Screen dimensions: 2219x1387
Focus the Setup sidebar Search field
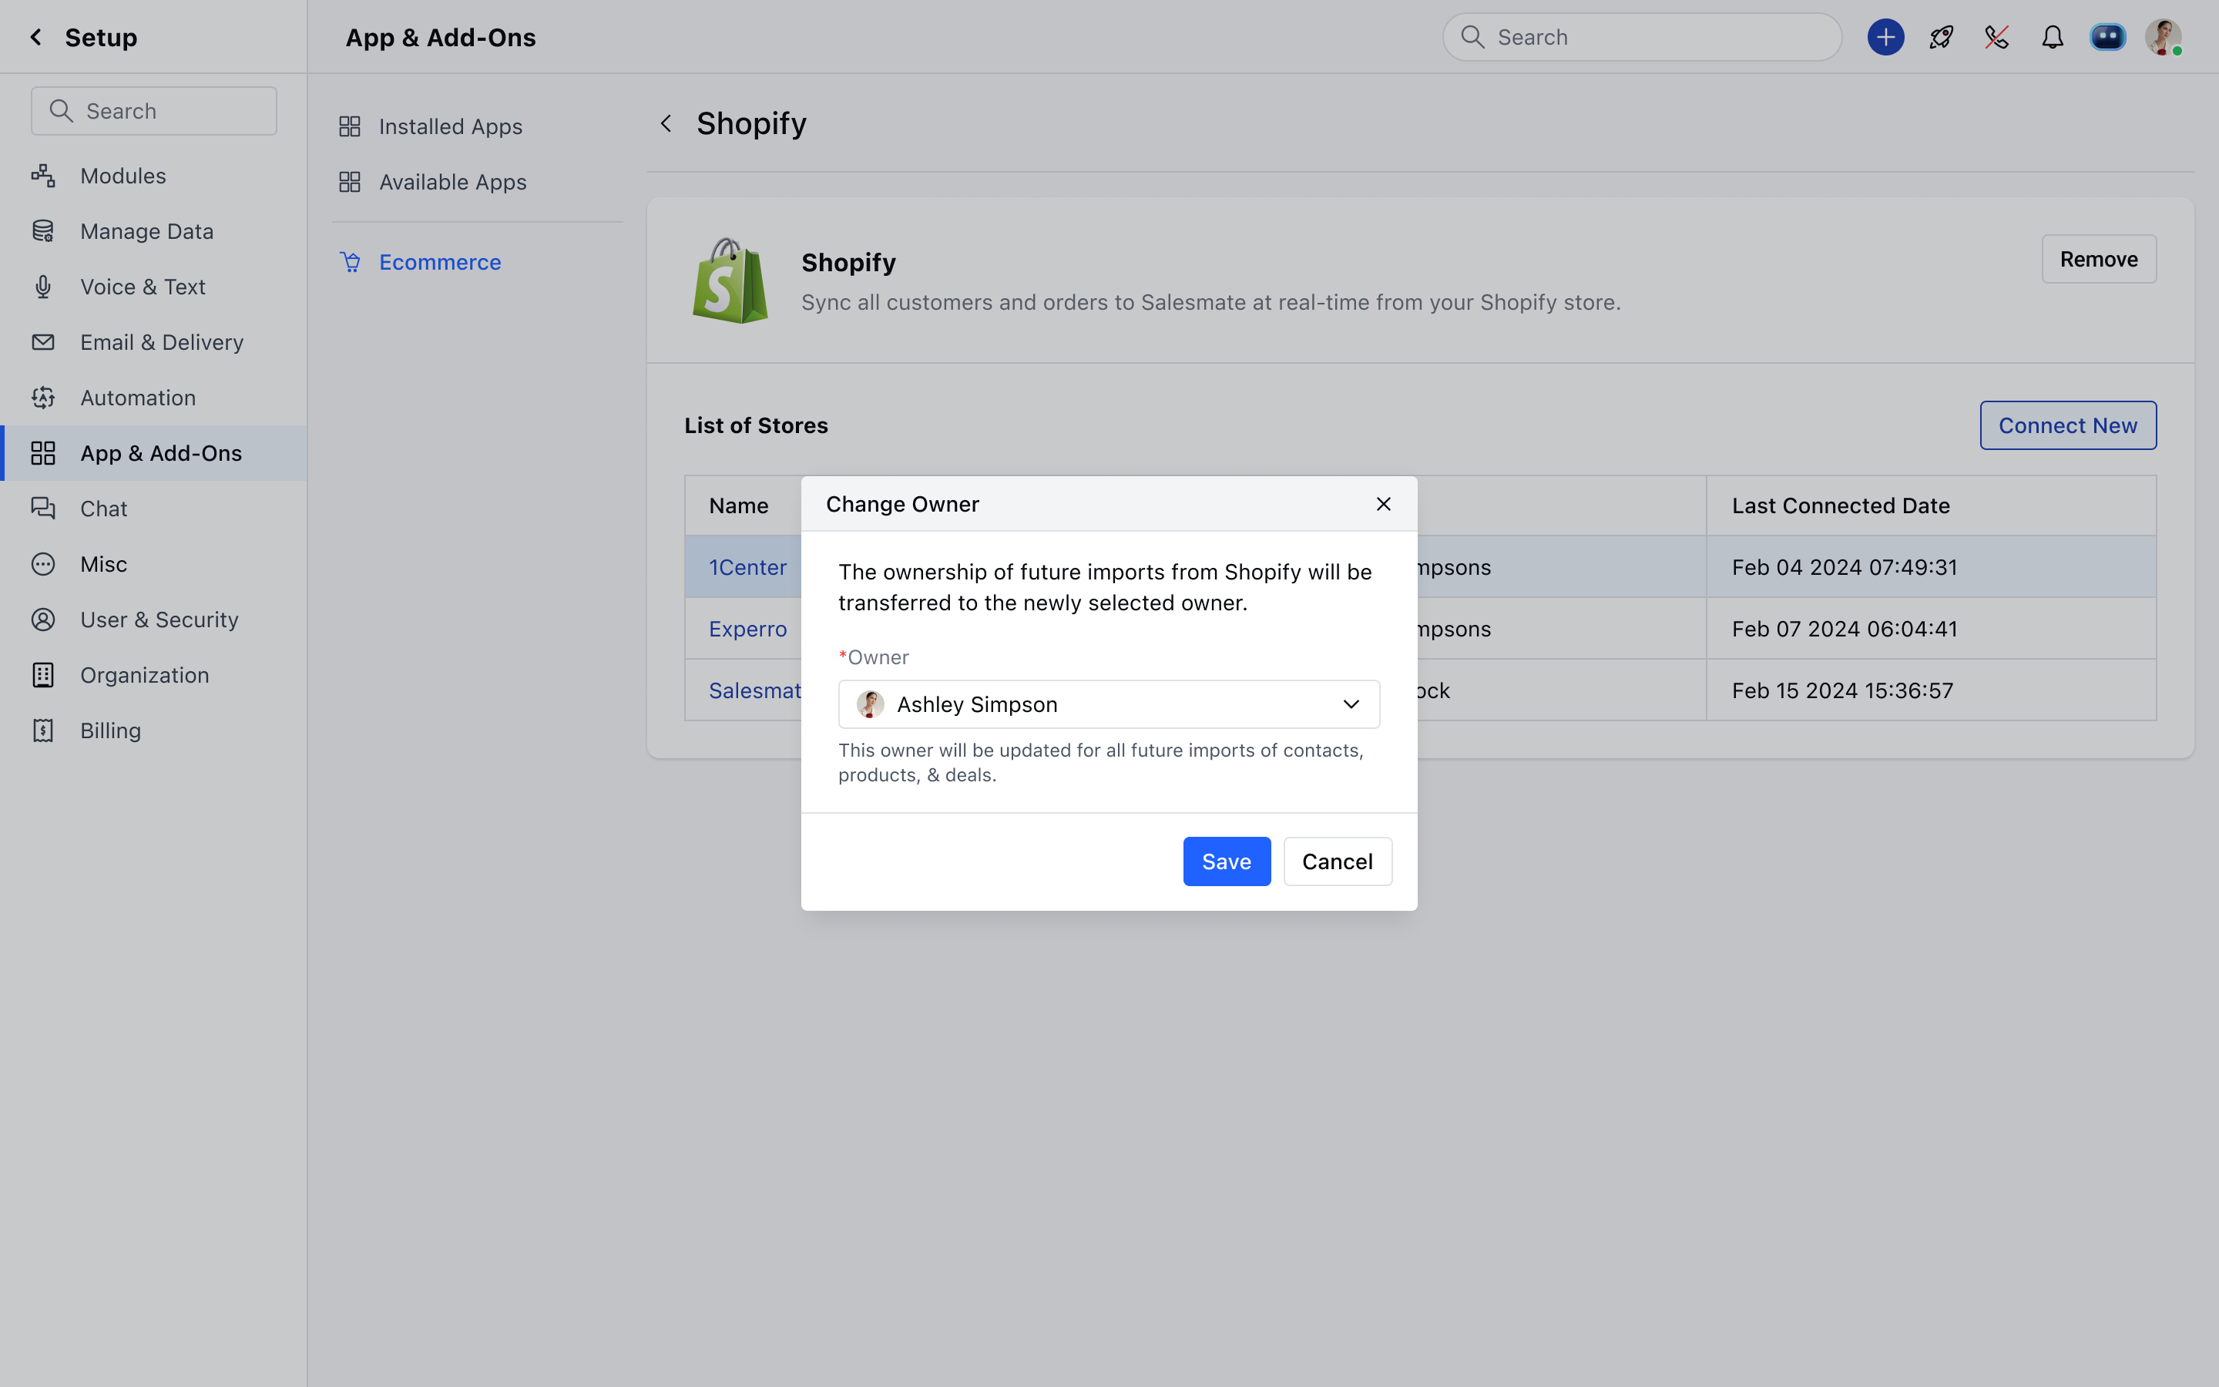click(x=154, y=111)
